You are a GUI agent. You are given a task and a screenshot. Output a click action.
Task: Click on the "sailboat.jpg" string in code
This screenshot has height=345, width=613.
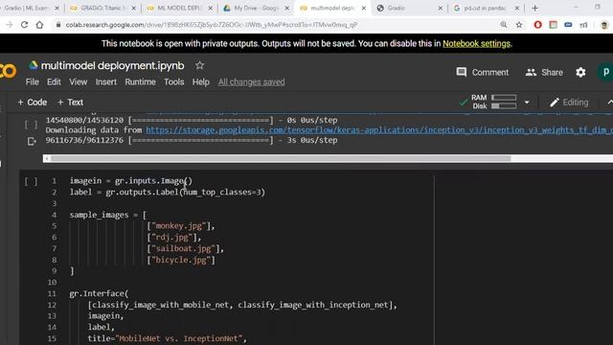pyautogui.click(x=183, y=248)
